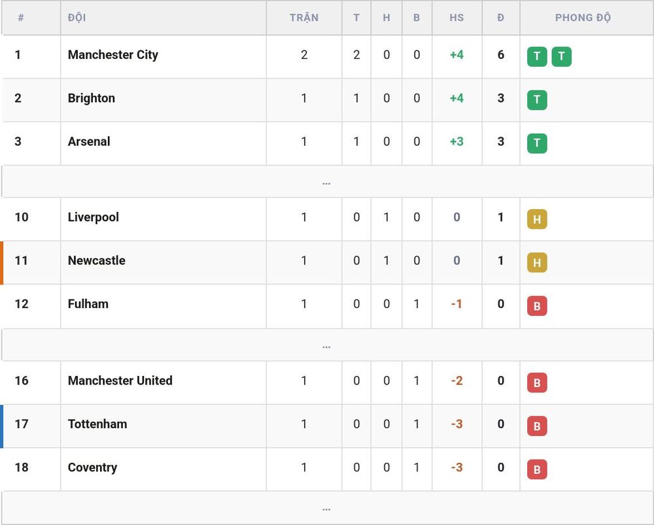Click Manchester City's second green T badge

click(x=561, y=56)
